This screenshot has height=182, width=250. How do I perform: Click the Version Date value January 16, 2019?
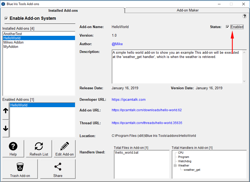point(209,88)
